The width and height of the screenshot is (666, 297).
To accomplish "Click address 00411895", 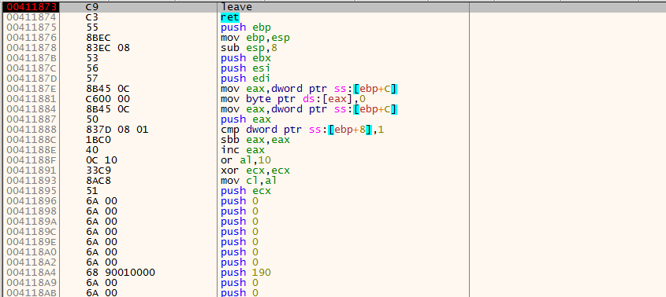I will coord(32,191).
